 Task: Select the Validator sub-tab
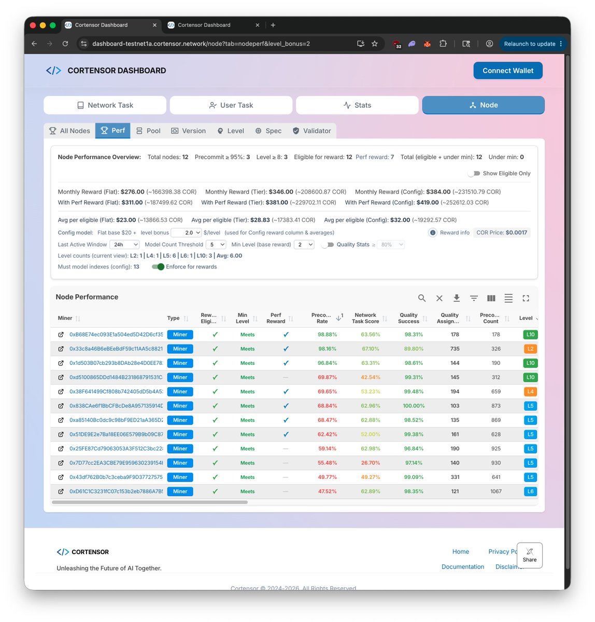pos(311,131)
